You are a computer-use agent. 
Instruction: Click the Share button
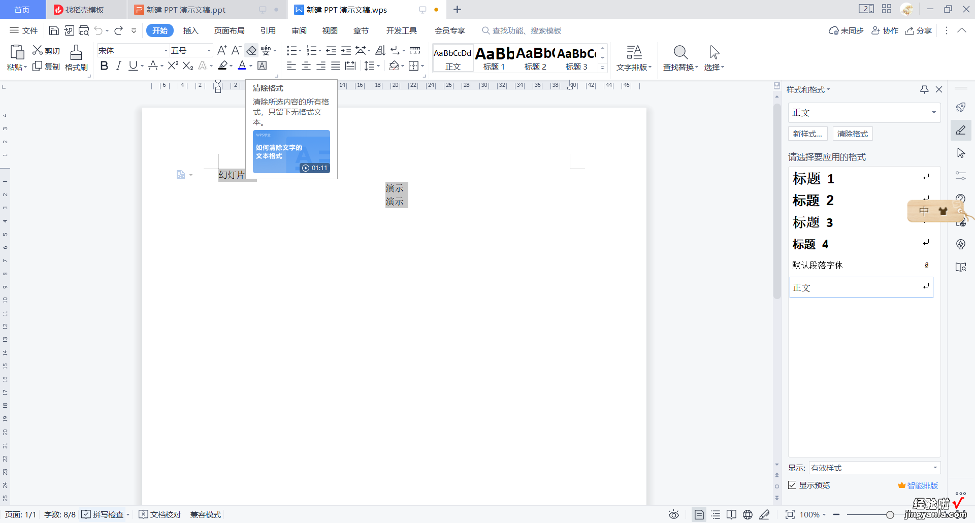919,30
